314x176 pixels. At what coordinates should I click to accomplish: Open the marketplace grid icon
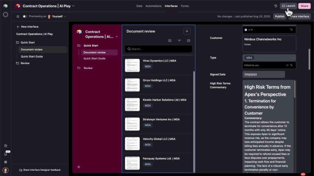click(6, 162)
